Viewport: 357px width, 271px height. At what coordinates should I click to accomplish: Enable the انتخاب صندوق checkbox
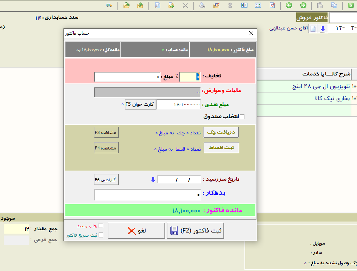(242, 117)
